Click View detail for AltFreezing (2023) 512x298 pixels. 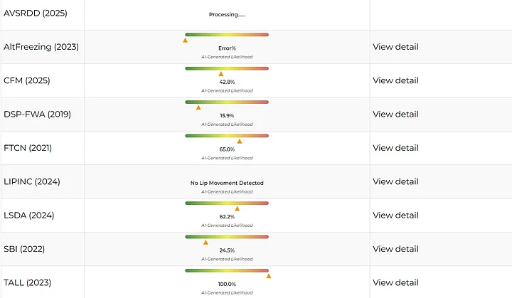click(x=395, y=47)
